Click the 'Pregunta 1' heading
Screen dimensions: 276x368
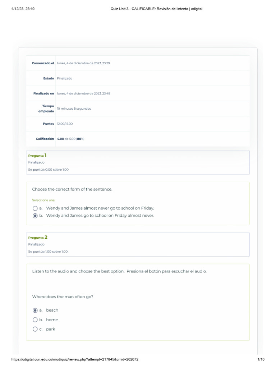[37, 156]
